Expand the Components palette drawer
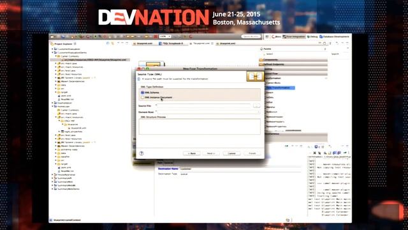Screen dimensions: 408x230 tap(293, 59)
